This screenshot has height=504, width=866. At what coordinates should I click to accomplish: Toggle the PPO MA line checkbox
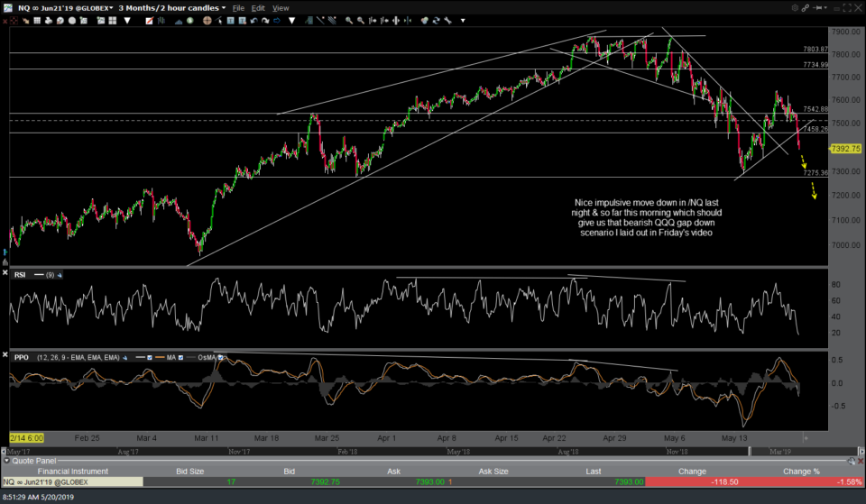pyautogui.click(x=180, y=358)
